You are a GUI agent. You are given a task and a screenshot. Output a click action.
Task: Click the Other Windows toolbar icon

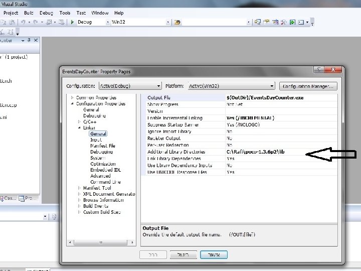tap(301, 22)
